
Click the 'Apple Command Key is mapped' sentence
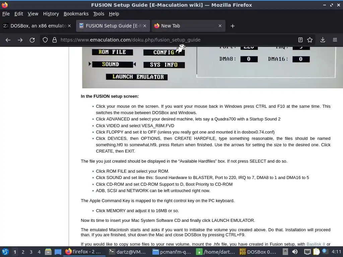pyautogui.click(x=157, y=201)
